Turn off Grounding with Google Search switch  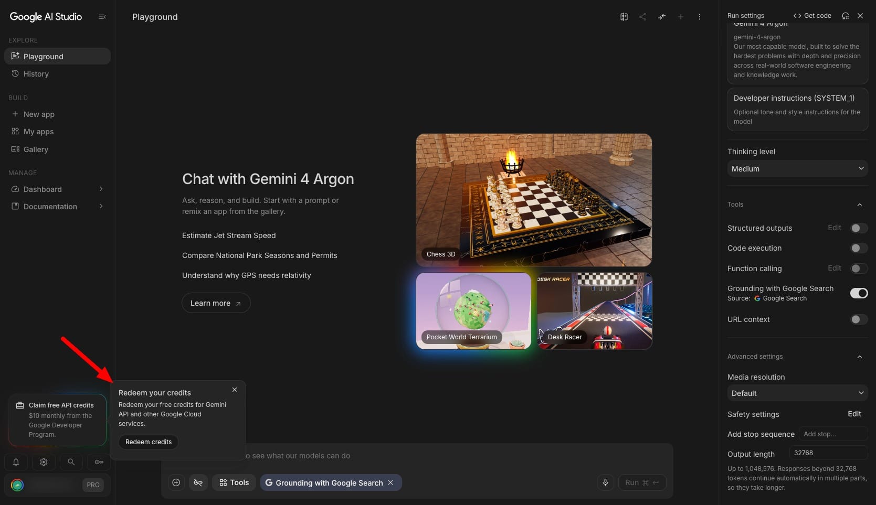859,293
